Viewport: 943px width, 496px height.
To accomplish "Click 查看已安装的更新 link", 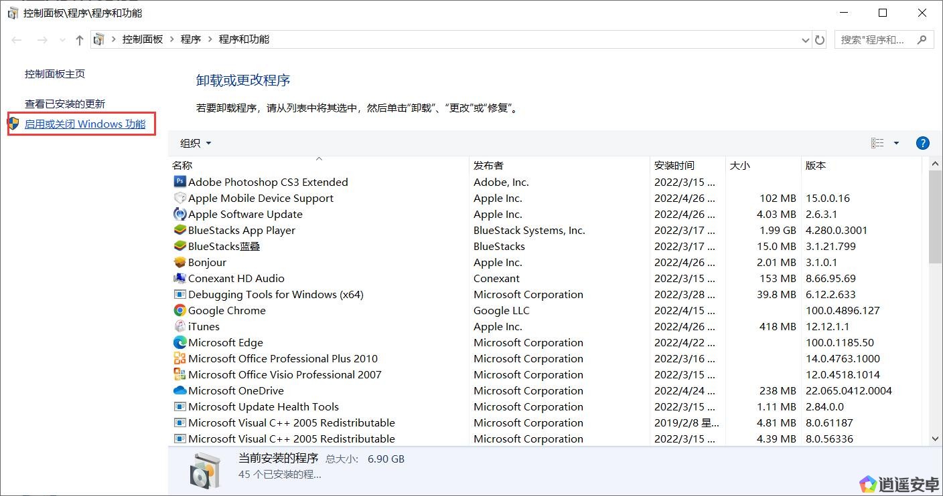I will (x=65, y=104).
